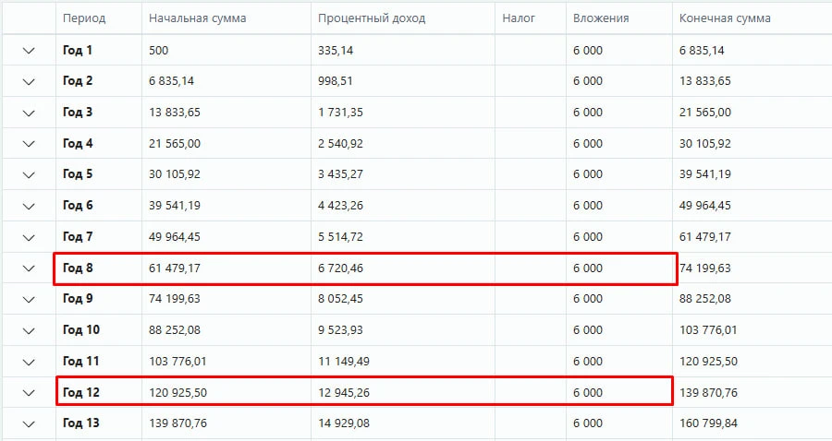Click interest income value 3 435,27
Viewport: 832px width, 441px height.
340,174
